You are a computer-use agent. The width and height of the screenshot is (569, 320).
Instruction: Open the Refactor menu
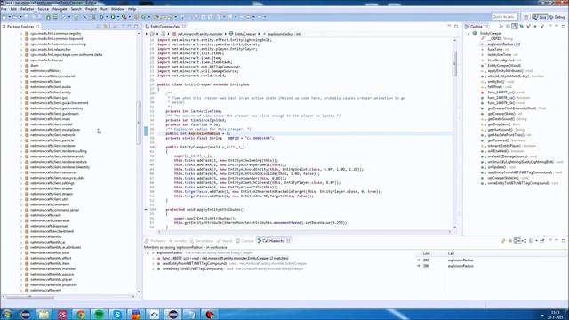pyautogui.click(x=28, y=9)
